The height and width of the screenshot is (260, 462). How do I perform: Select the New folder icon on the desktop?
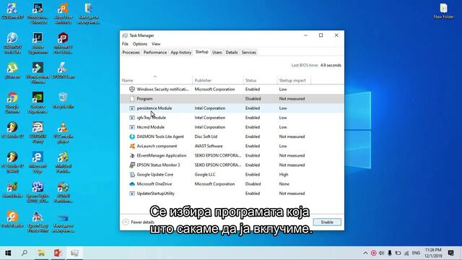coord(443,11)
